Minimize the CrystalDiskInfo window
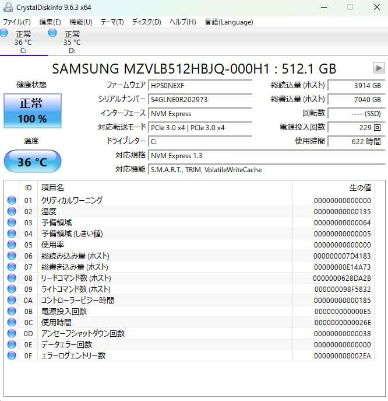Screen dimensions: 388x401 coord(324,7)
